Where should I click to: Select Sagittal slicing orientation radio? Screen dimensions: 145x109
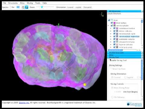(x=125, y=77)
